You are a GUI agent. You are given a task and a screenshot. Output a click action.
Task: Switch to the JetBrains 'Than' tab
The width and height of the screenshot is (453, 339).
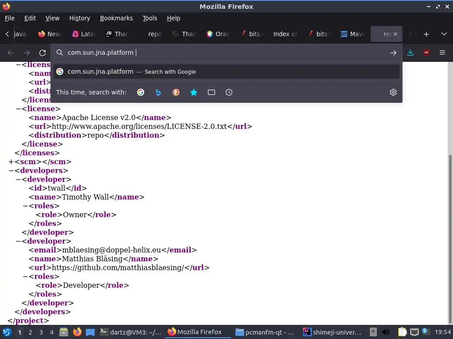(117, 34)
